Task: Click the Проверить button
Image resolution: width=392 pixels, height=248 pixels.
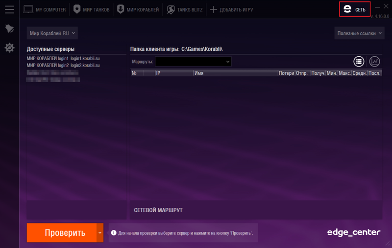Action: (62, 232)
